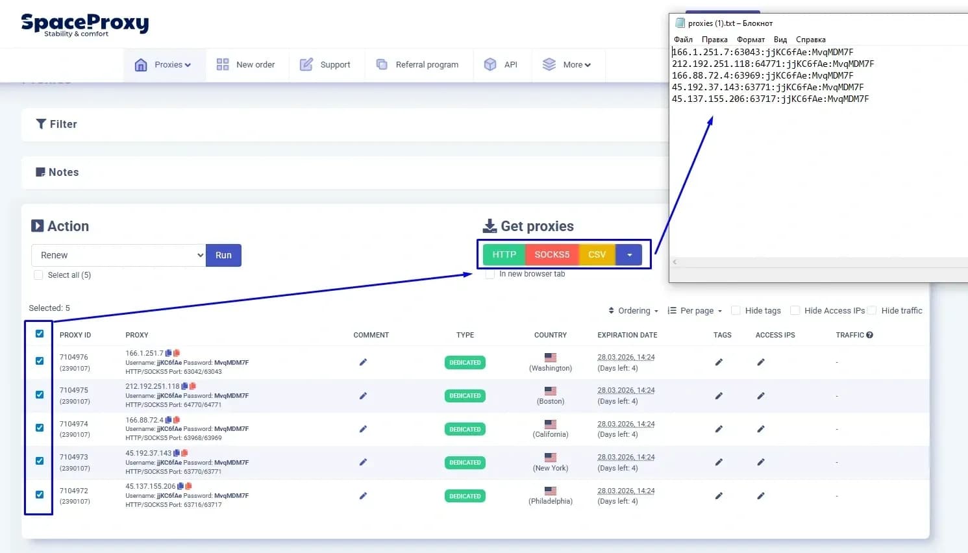Edit tags pencil for proxy 7104972

719,495
